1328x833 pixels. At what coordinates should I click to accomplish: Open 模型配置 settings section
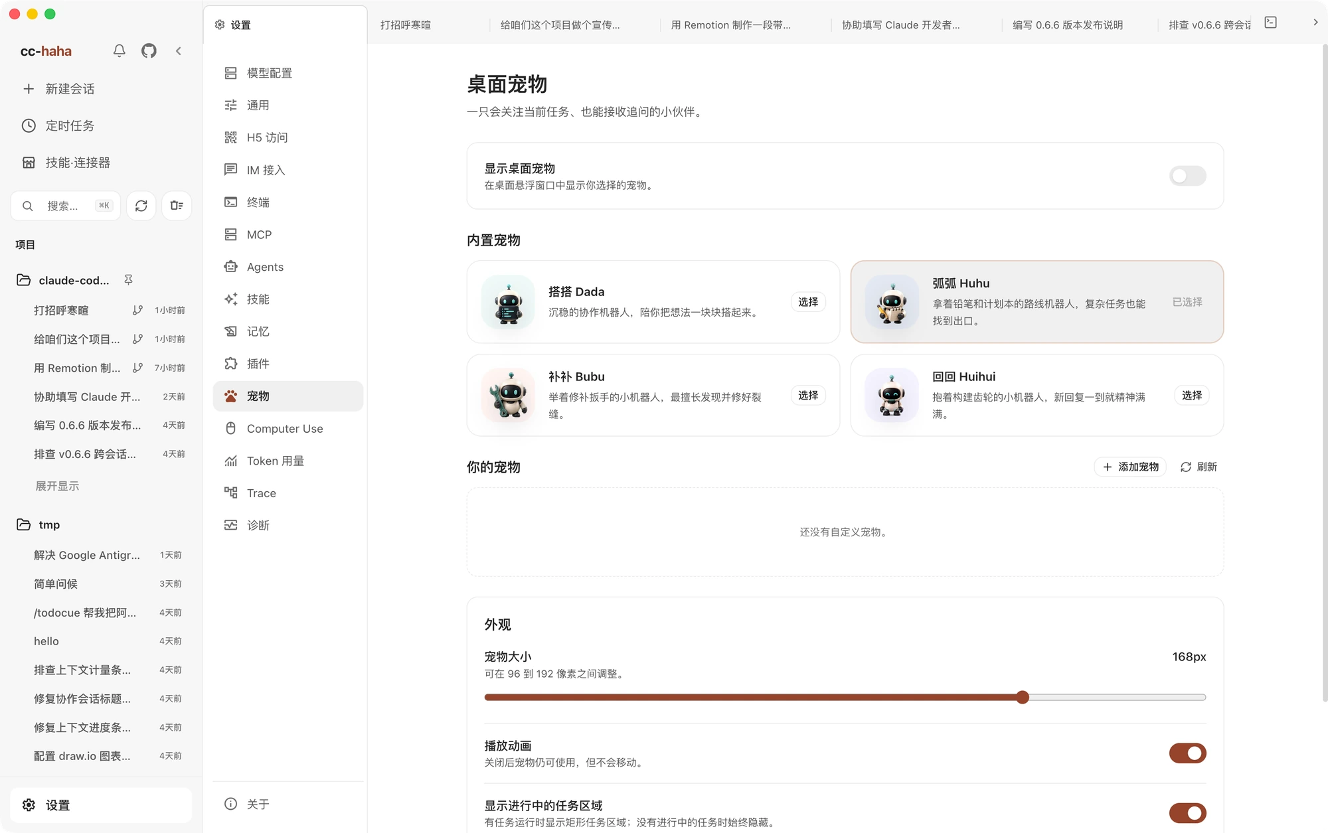coord(288,73)
